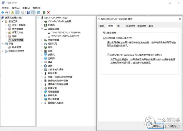The height and width of the screenshot is (131, 183).
Task: Open the 查看(V) menu
Action: click(27, 8)
